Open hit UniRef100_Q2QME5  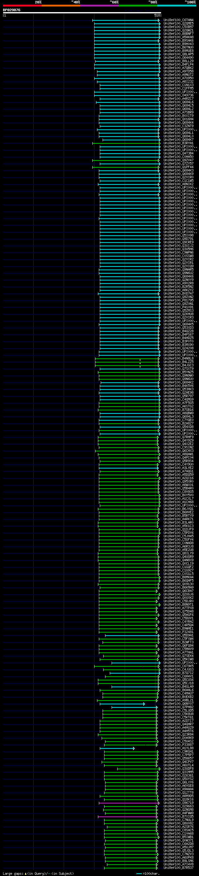tap(178, 24)
